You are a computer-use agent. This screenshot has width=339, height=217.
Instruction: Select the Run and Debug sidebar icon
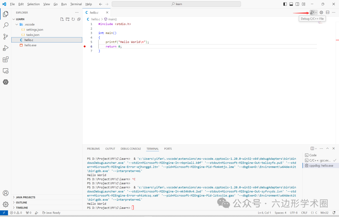[5, 48]
